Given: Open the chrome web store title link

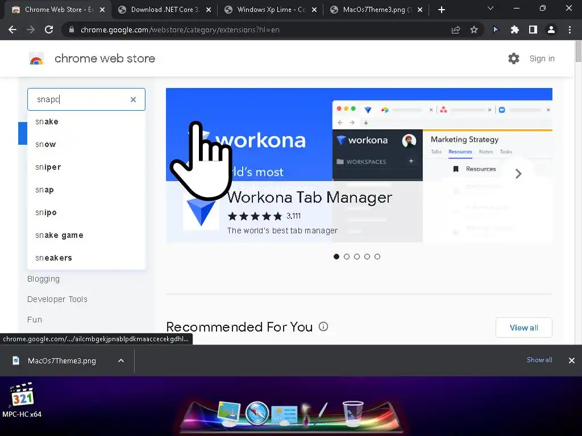Looking at the screenshot, I should click(x=105, y=58).
